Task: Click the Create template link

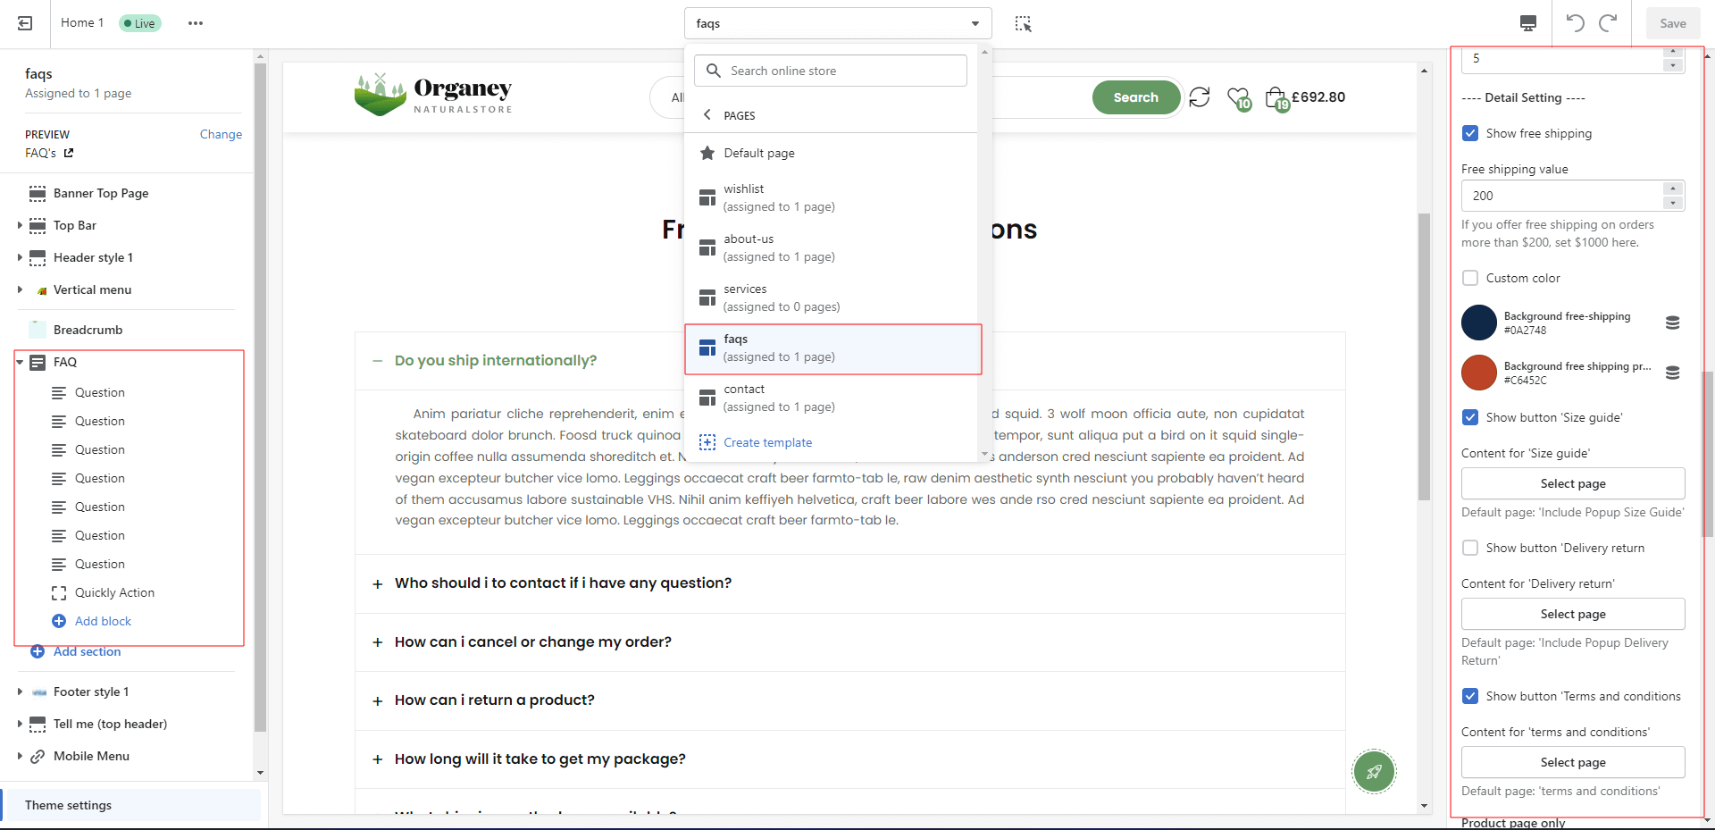Action: [x=767, y=442]
